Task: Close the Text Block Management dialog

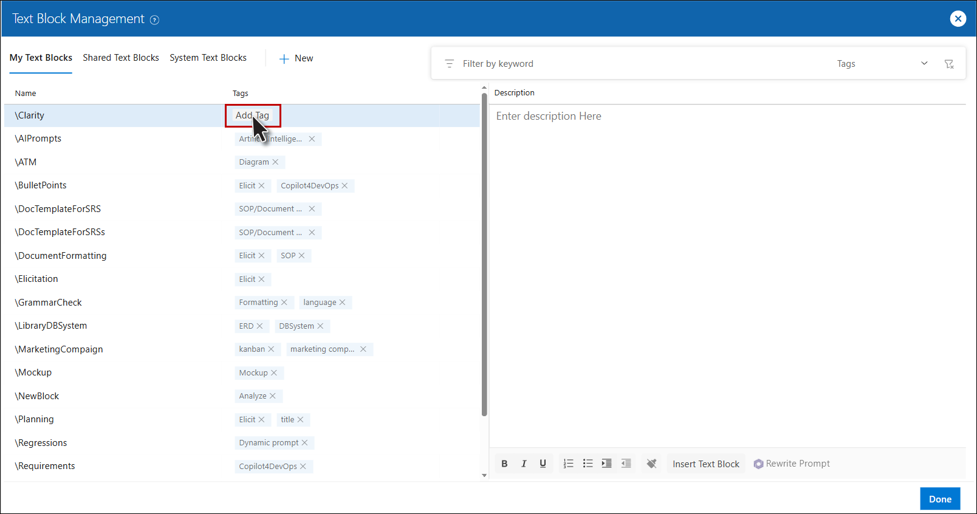Action: (x=958, y=19)
